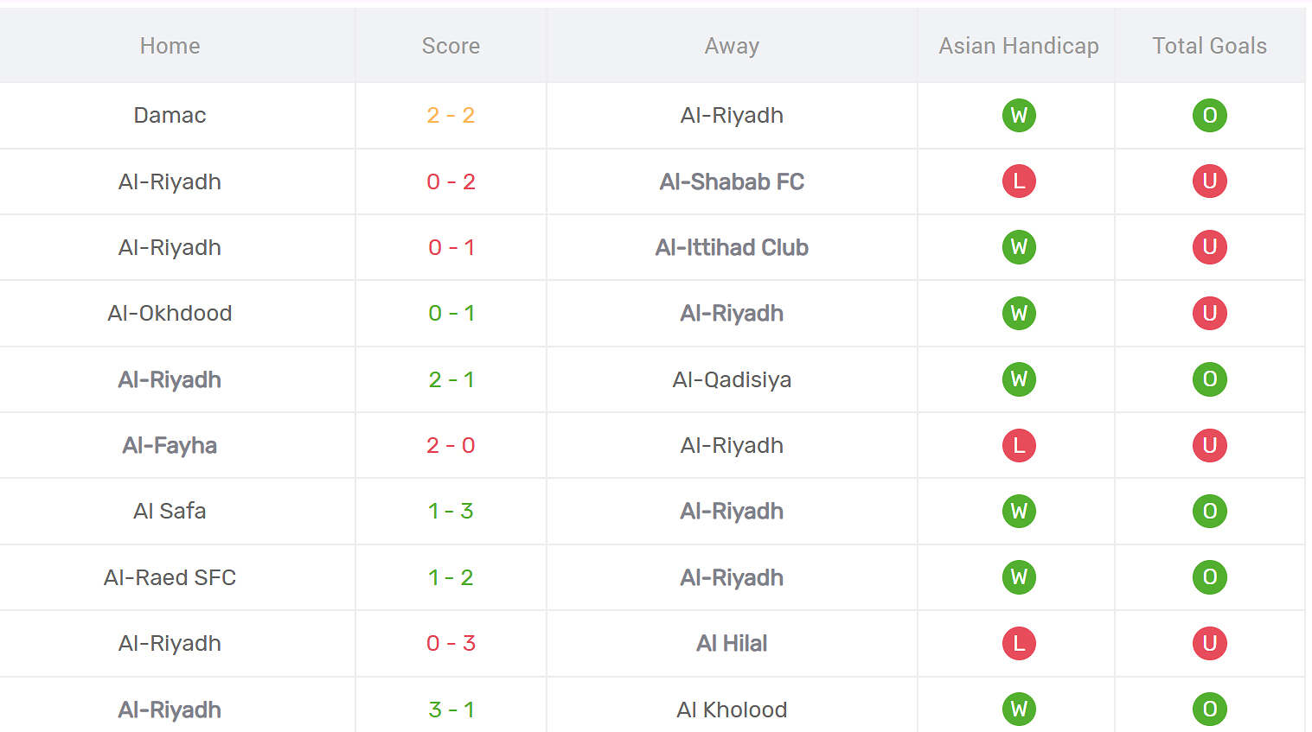Select the Total Goals column header
Viewport: 1312px width, 732px height.
coord(1209,46)
